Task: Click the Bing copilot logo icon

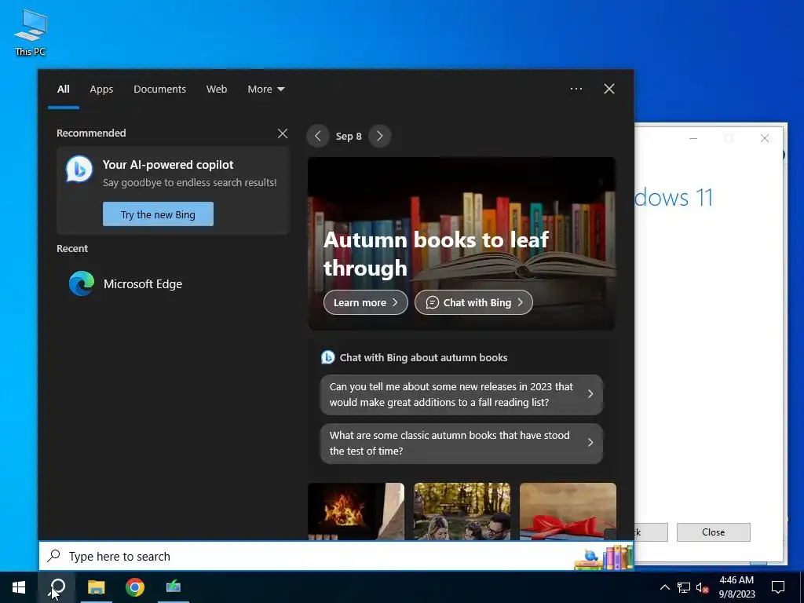Action: pyautogui.click(x=79, y=169)
